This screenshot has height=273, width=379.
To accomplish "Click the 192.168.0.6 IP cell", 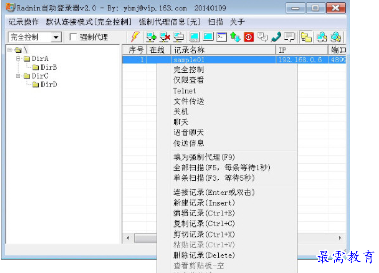I will [302, 60].
